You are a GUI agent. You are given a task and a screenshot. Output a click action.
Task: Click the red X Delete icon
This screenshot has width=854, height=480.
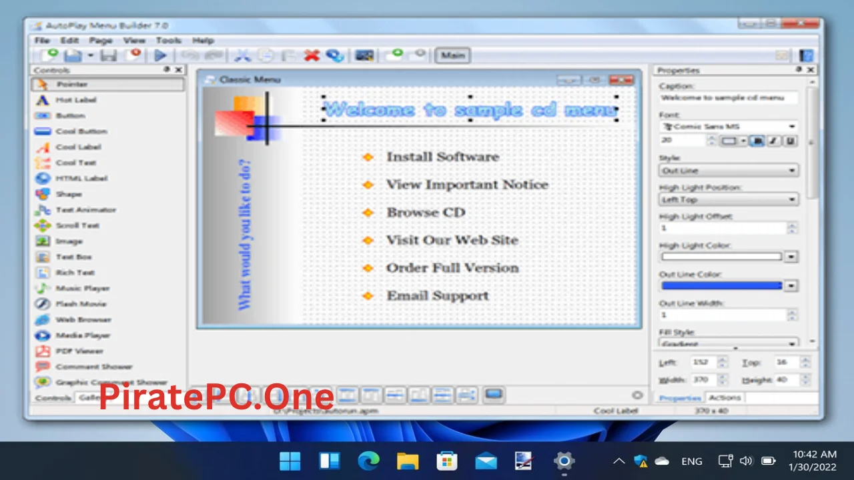(312, 56)
